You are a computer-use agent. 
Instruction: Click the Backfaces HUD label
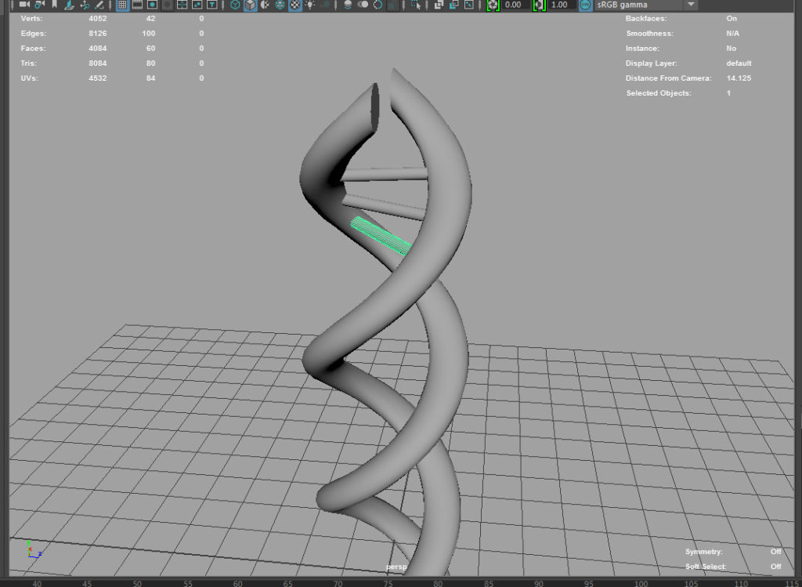click(x=646, y=19)
